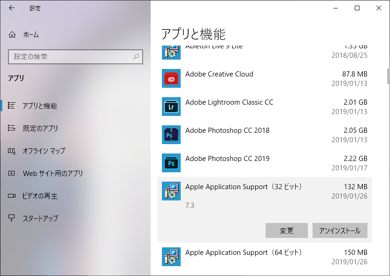Click the 既定のアプリ sidebar icon

click(x=11, y=128)
